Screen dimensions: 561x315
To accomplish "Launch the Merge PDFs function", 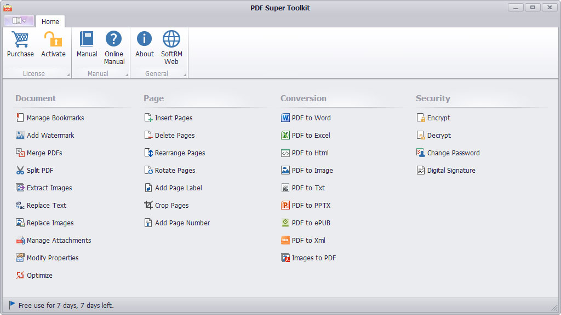I will coord(45,153).
